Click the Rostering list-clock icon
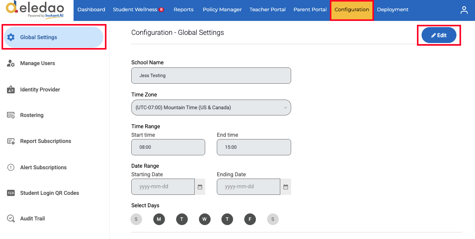 [11, 115]
